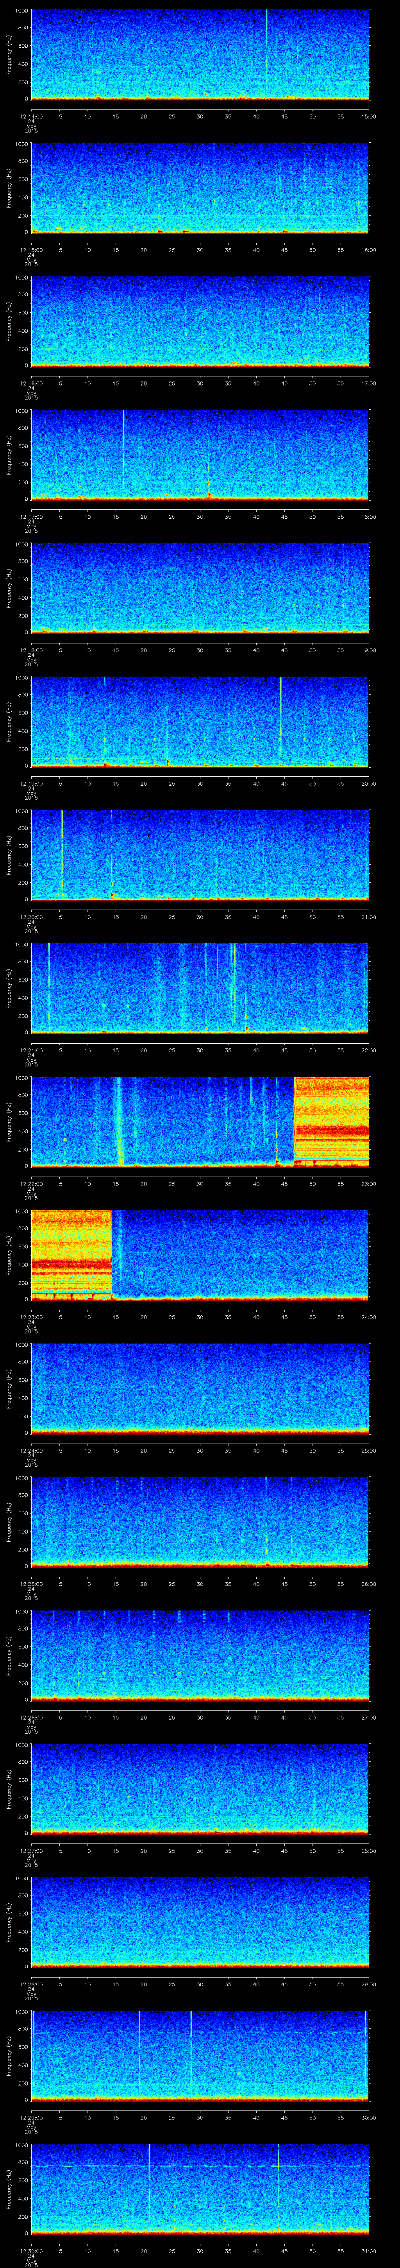The image size is (400, 2268).
Task: Click the 23:00 end time label
Action: 368,1183
